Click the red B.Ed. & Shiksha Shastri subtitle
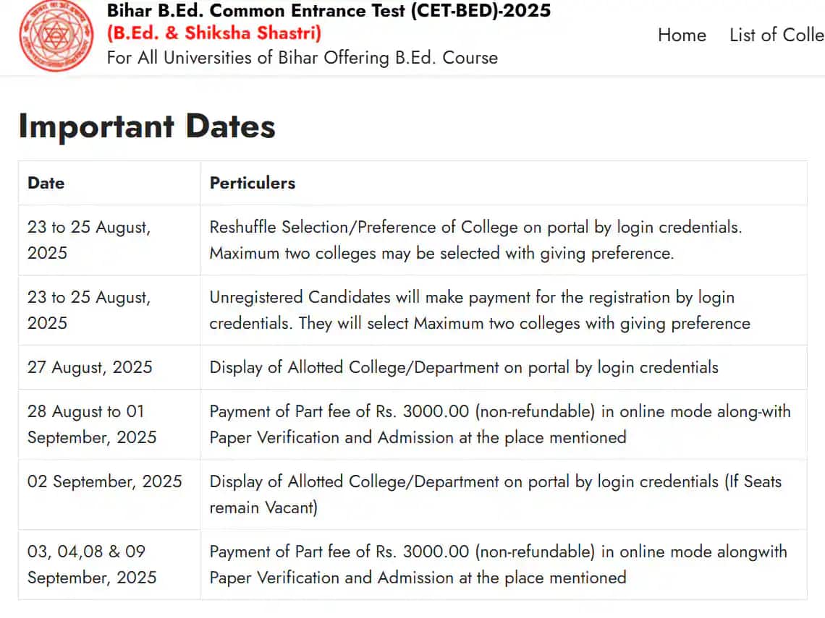This screenshot has width=825, height=618. (x=214, y=33)
